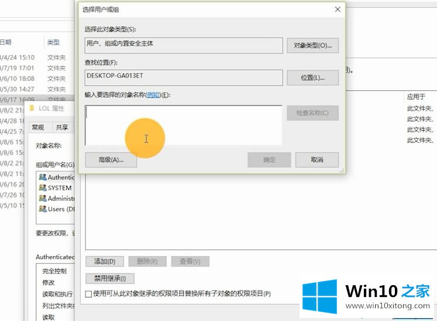
Task: Cancel with the 取消 button
Action: click(317, 160)
